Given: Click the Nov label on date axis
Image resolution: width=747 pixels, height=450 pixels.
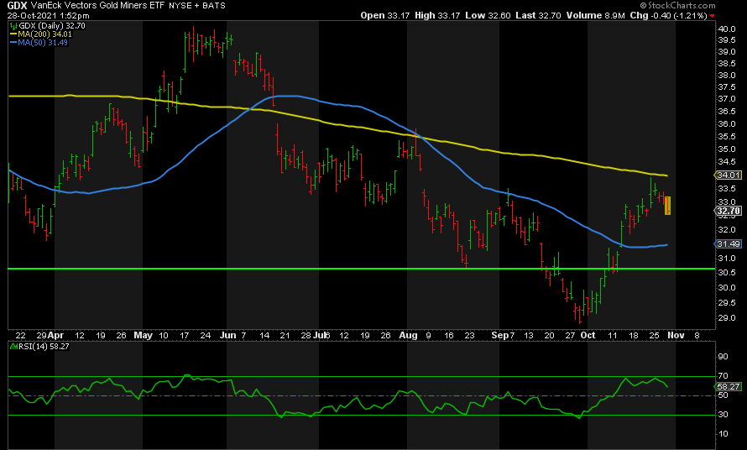Looking at the screenshot, I should (x=676, y=335).
